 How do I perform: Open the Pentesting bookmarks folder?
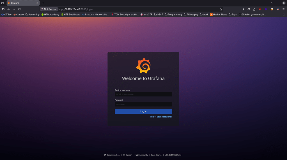tap(32, 15)
